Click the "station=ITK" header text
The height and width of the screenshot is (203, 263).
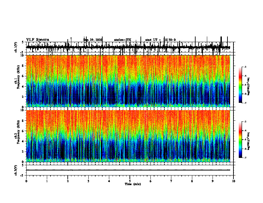click(123, 40)
